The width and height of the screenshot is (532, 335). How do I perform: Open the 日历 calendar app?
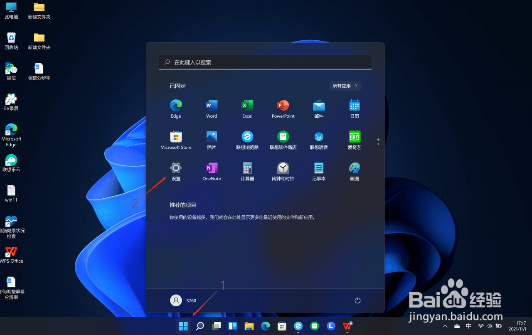(x=355, y=109)
